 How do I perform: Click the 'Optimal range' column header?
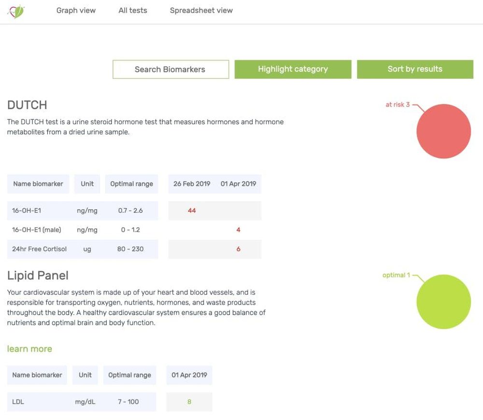(x=131, y=184)
